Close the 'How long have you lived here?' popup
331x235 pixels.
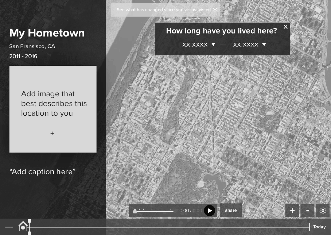click(285, 27)
